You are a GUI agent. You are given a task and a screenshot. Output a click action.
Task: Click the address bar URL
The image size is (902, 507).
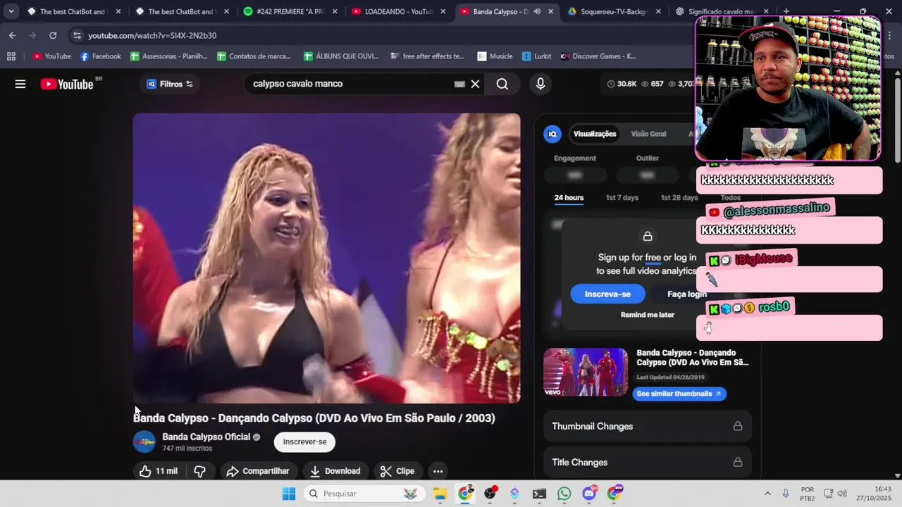(x=152, y=35)
